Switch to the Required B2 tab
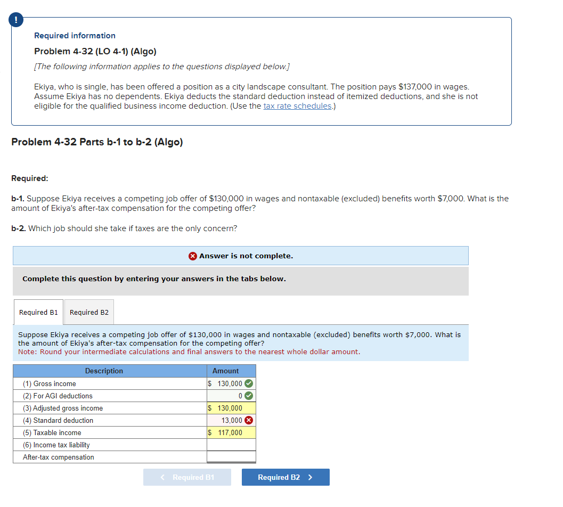This screenshot has width=563, height=507. (x=88, y=312)
